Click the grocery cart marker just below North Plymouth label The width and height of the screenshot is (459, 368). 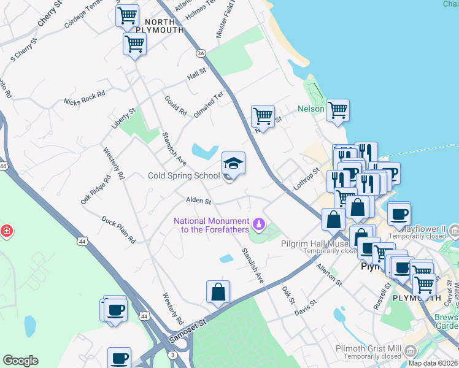[x=134, y=45]
